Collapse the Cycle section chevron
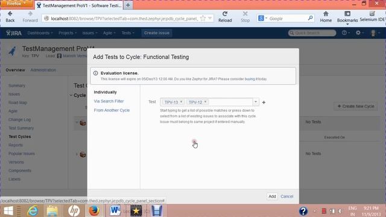This screenshot has height=217, width=386. pos(71,95)
